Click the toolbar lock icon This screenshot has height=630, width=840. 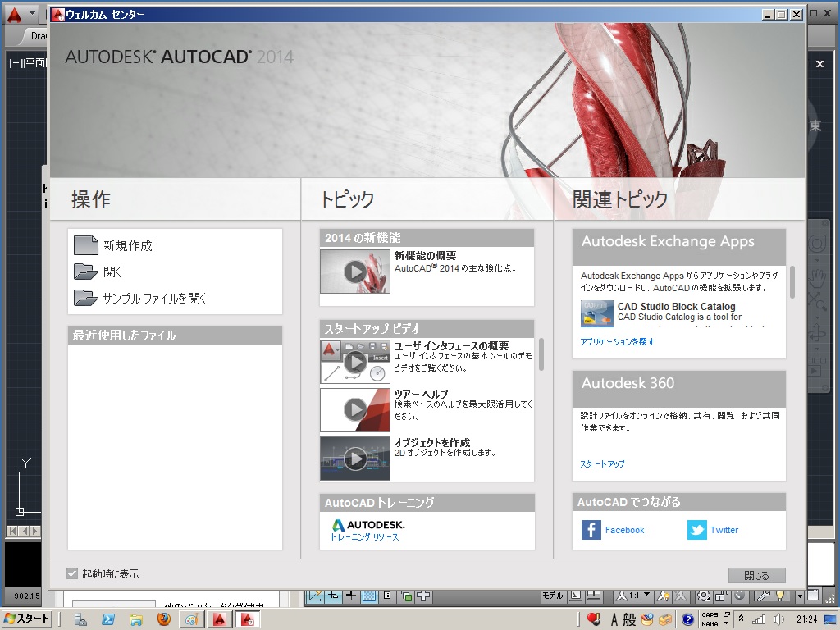721,596
